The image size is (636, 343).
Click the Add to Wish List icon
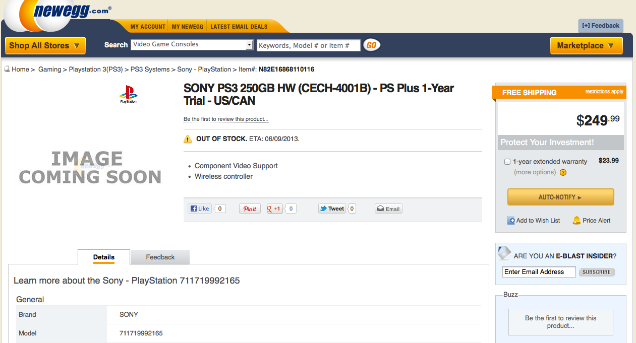pyautogui.click(x=511, y=221)
